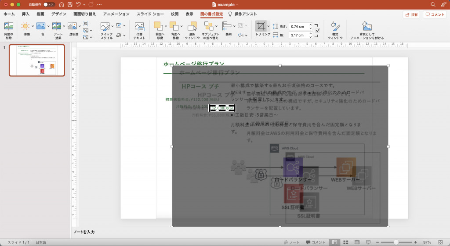
Task: Open the スライド ショー ribbon tab
Action: (150, 14)
